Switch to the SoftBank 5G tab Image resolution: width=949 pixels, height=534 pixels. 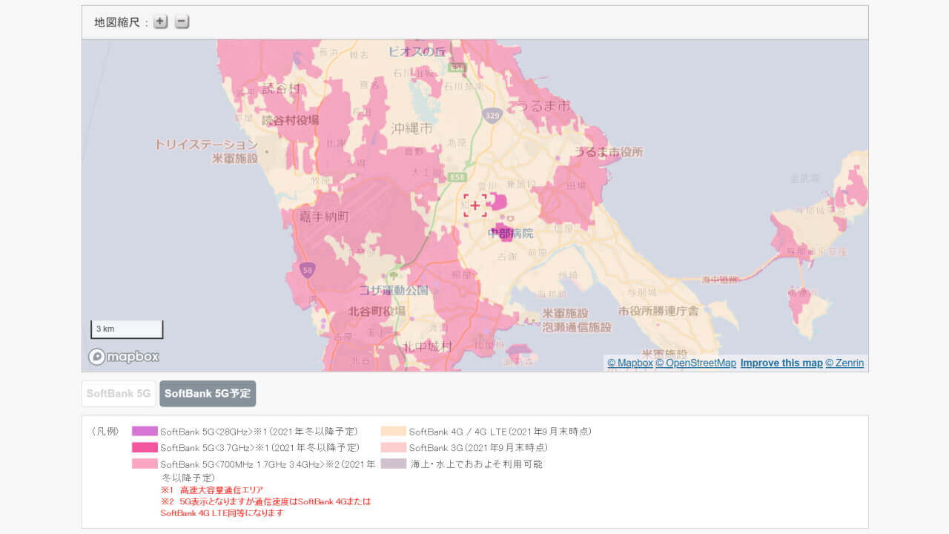click(118, 393)
